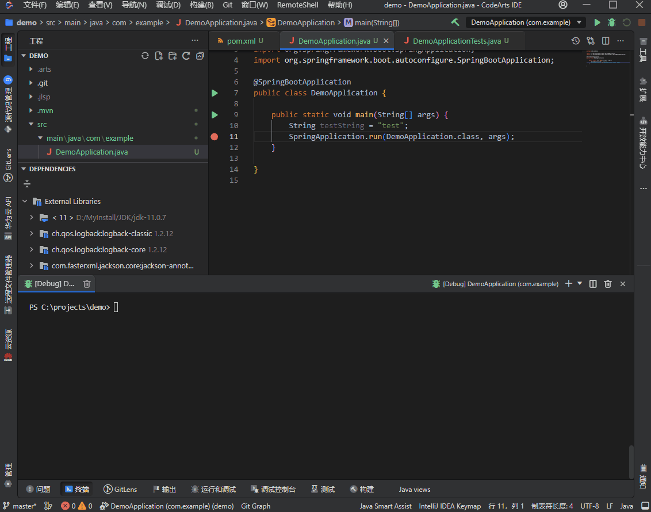Screen dimensions: 651x512
Task: Click the terminal panel vertical scrollbar
Action: click(x=631, y=461)
